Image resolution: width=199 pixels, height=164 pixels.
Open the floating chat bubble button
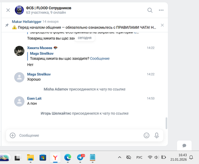(184, 145)
